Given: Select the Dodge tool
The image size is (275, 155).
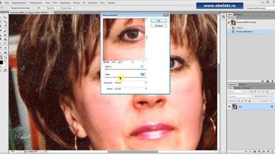Looking at the screenshot, I should click(x=5, y=44).
